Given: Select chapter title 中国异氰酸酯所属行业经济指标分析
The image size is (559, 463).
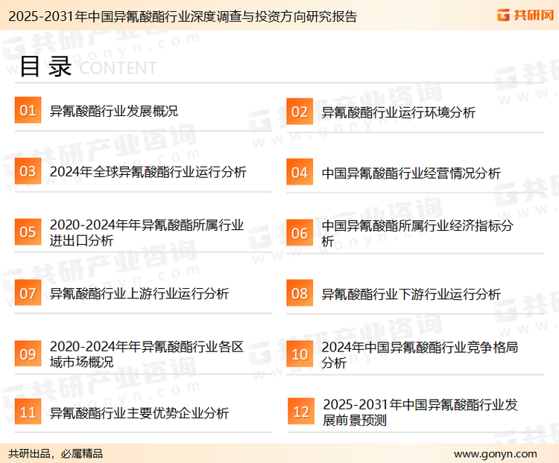Looking at the screenshot, I should (417, 233).
